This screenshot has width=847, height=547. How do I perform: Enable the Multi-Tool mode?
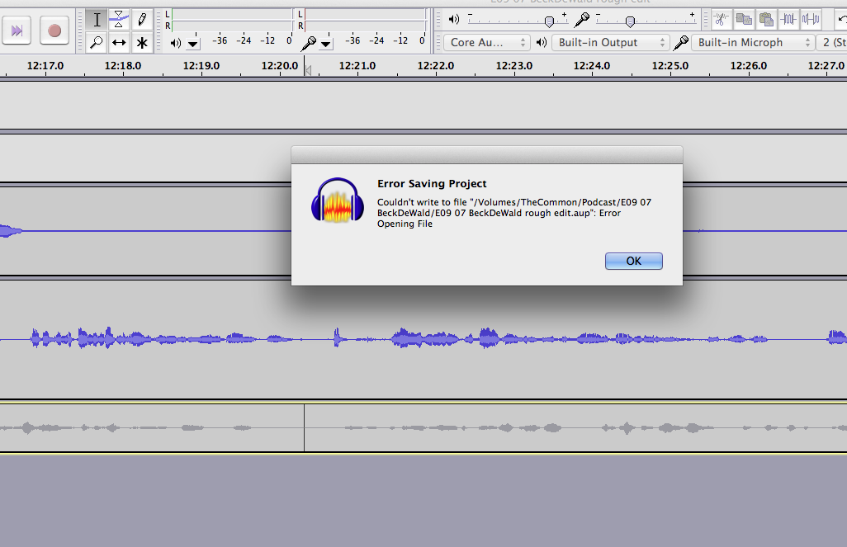(x=142, y=43)
